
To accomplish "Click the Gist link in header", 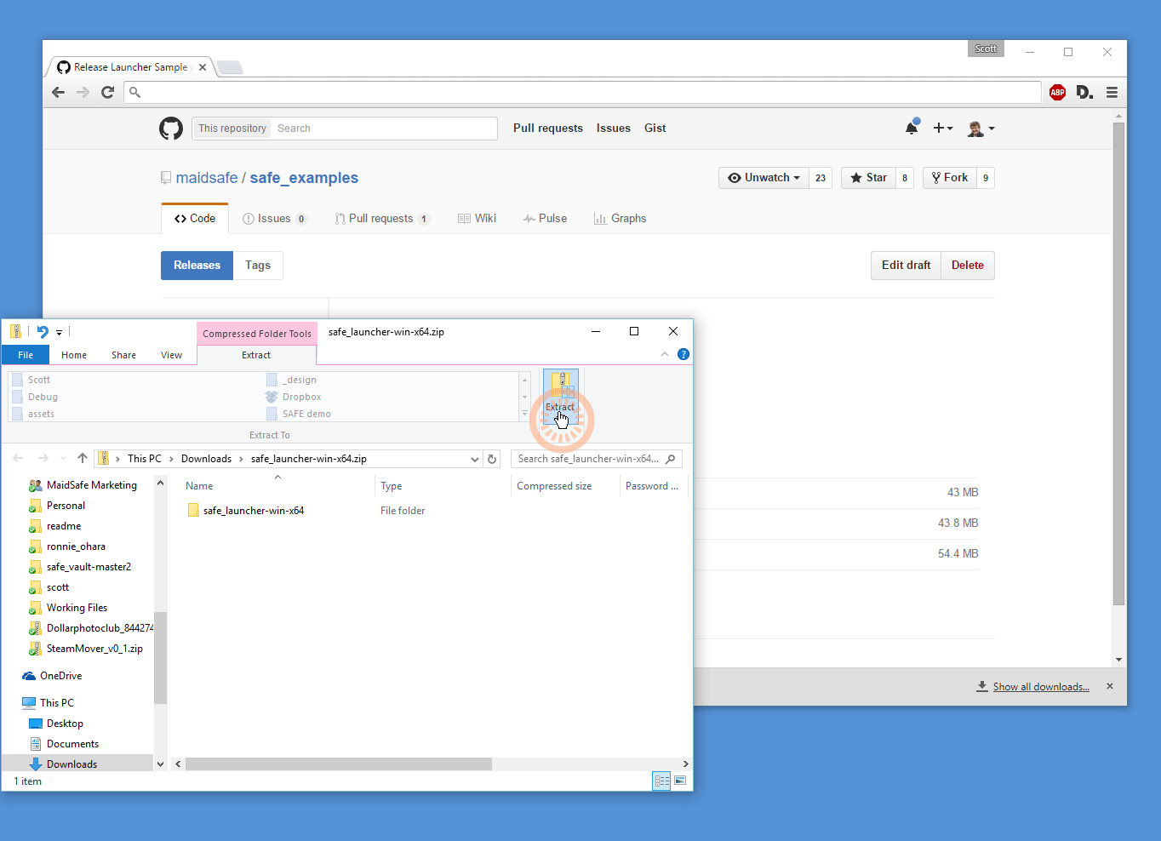I will point(655,129).
